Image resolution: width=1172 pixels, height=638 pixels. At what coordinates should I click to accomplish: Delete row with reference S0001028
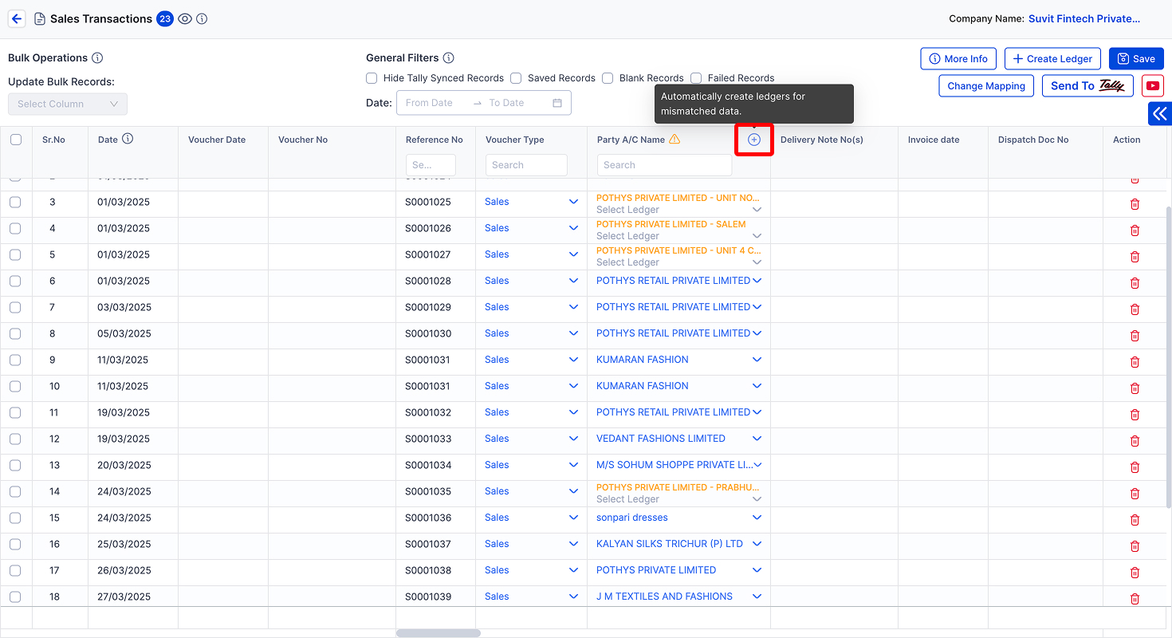1135,283
